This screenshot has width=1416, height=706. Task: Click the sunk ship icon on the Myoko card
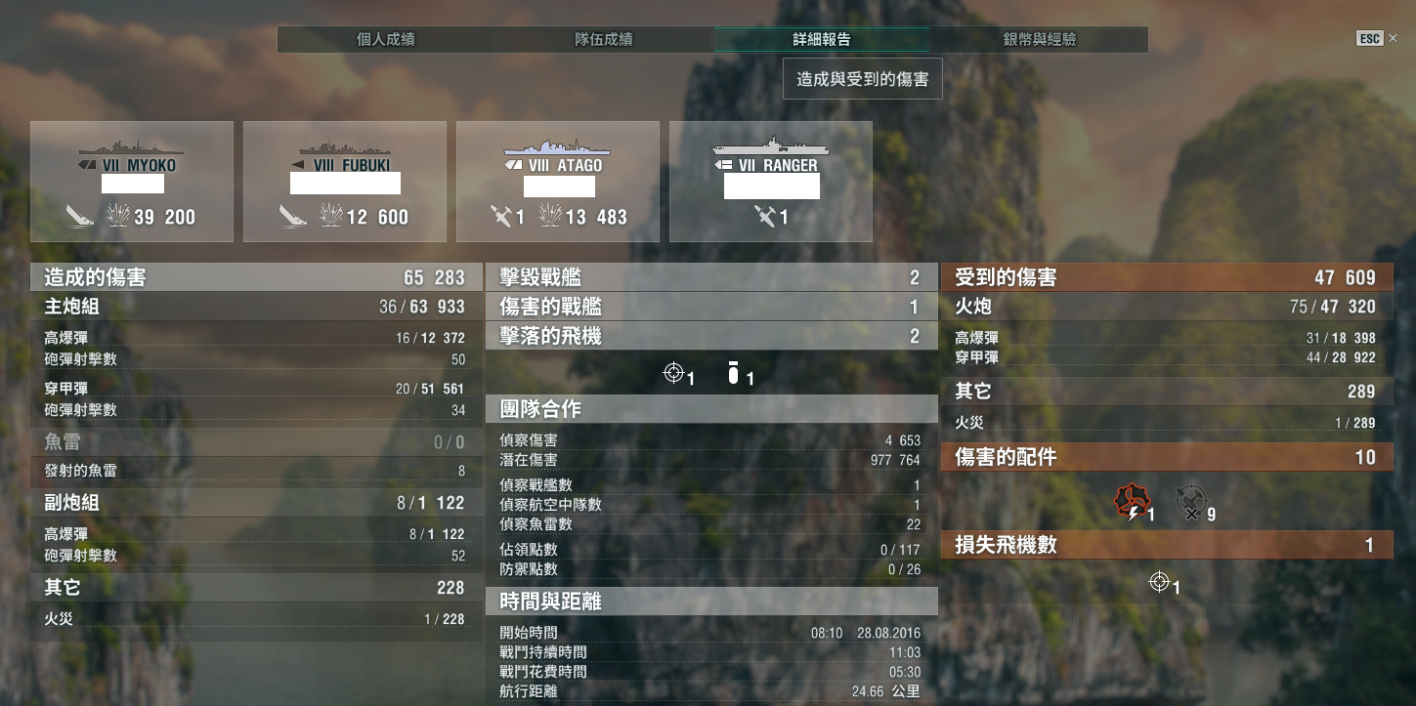pyautogui.click(x=80, y=216)
